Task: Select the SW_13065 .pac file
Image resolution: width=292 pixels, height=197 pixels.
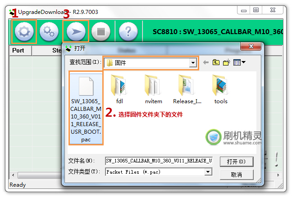Action: 86,108
